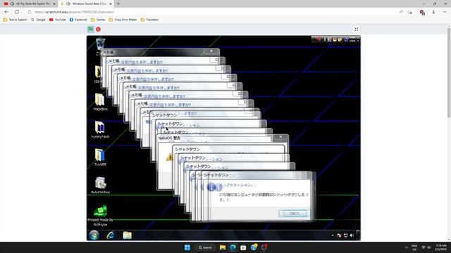451x253 pixels.
Task: Show hidden system tray icons chevron
Action: tap(406, 247)
